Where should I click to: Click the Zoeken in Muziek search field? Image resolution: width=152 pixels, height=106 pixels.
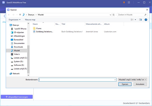[x=130, y=15]
